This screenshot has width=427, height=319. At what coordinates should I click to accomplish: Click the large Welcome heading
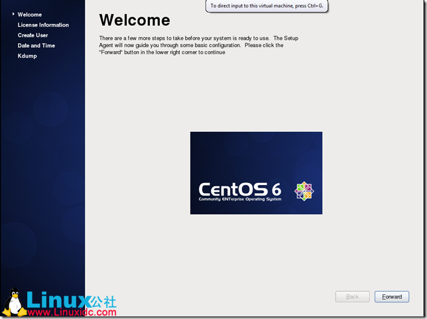click(x=135, y=20)
